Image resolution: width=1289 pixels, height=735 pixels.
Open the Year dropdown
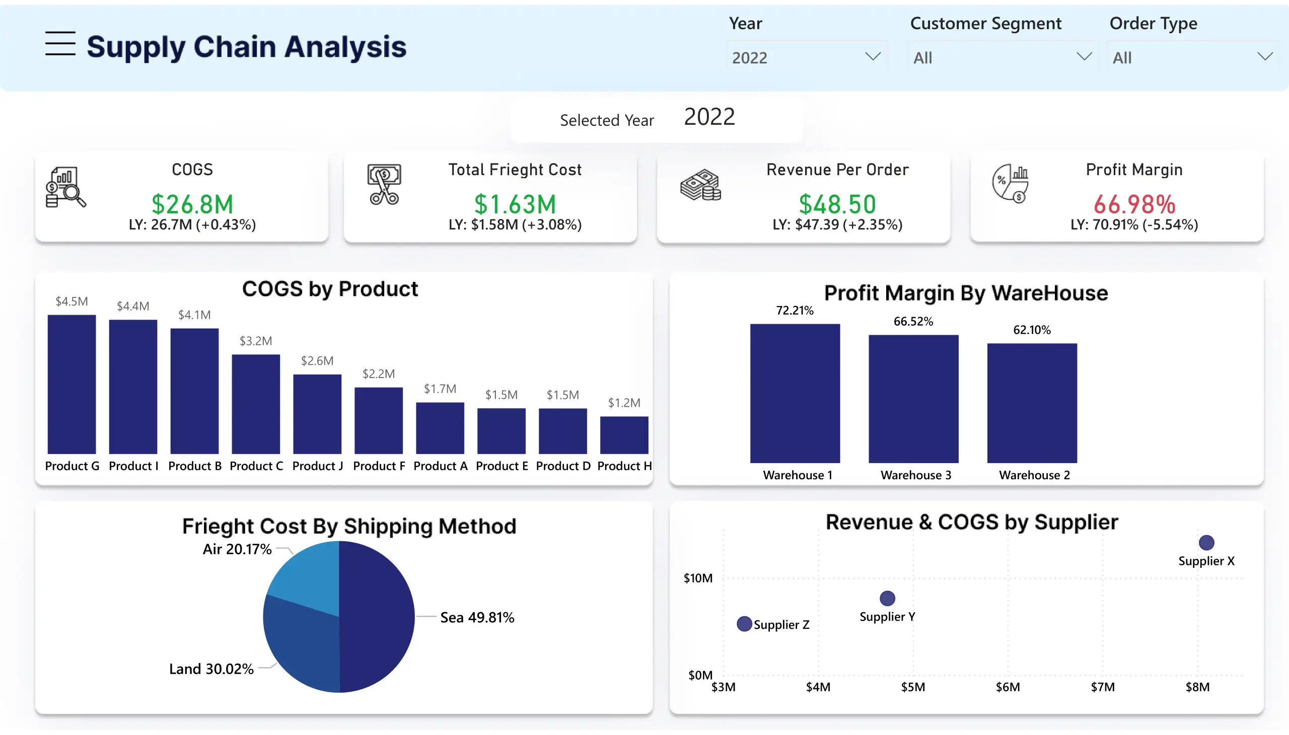pos(804,57)
